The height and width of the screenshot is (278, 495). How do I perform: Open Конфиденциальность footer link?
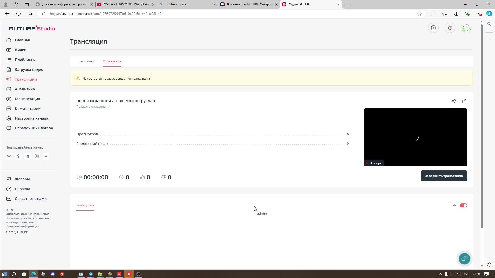pyautogui.click(x=21, y=222)
